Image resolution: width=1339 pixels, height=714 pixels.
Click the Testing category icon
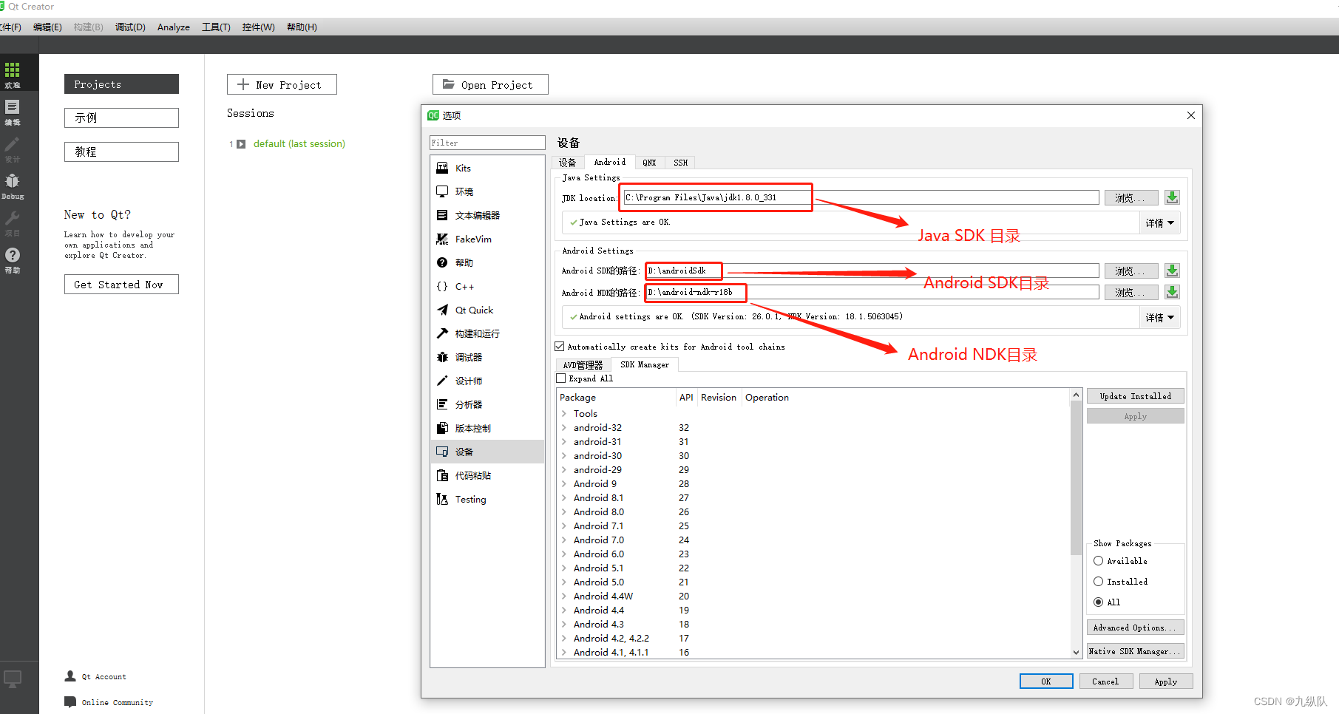tap(442, 499)
